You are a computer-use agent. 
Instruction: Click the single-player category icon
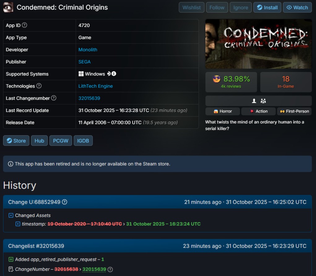(x=254, y=101)
